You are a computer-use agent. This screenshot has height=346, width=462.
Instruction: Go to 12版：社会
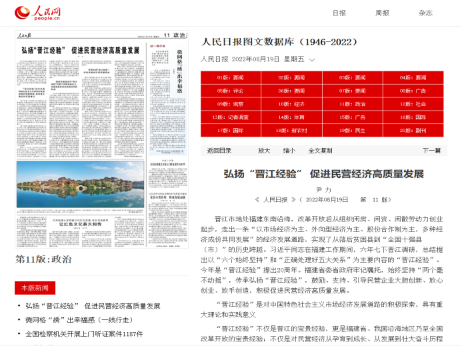point(413,104)
